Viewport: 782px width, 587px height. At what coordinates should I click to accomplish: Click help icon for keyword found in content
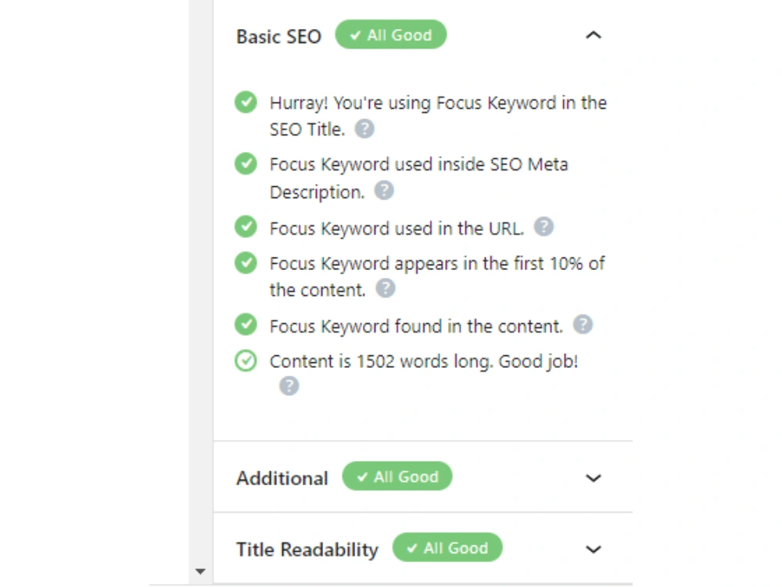[583, 325]
